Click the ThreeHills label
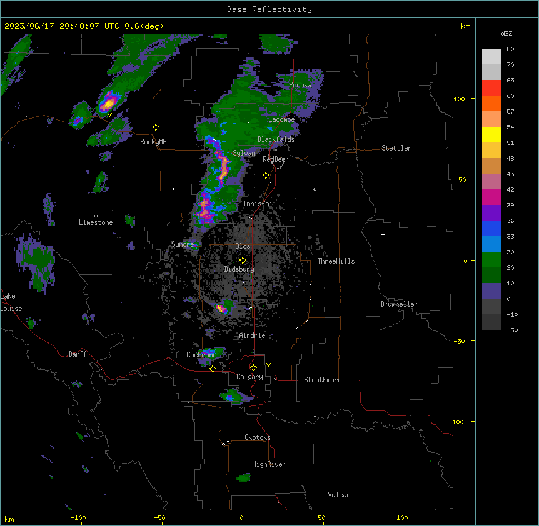The image size is (539, 526). coord(336,261)
